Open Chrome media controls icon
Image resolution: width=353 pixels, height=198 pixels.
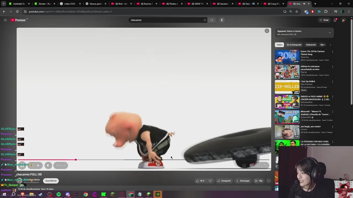(x=336, y=12)
